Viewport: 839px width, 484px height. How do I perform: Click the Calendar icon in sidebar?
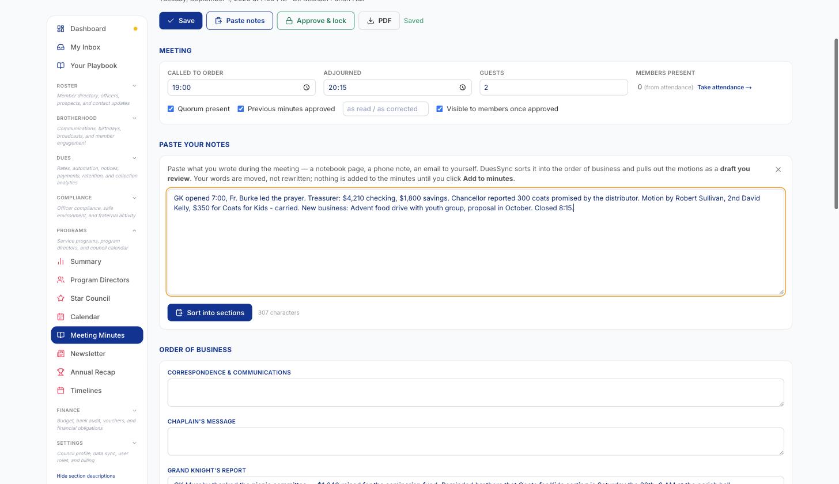pos(61,317)
